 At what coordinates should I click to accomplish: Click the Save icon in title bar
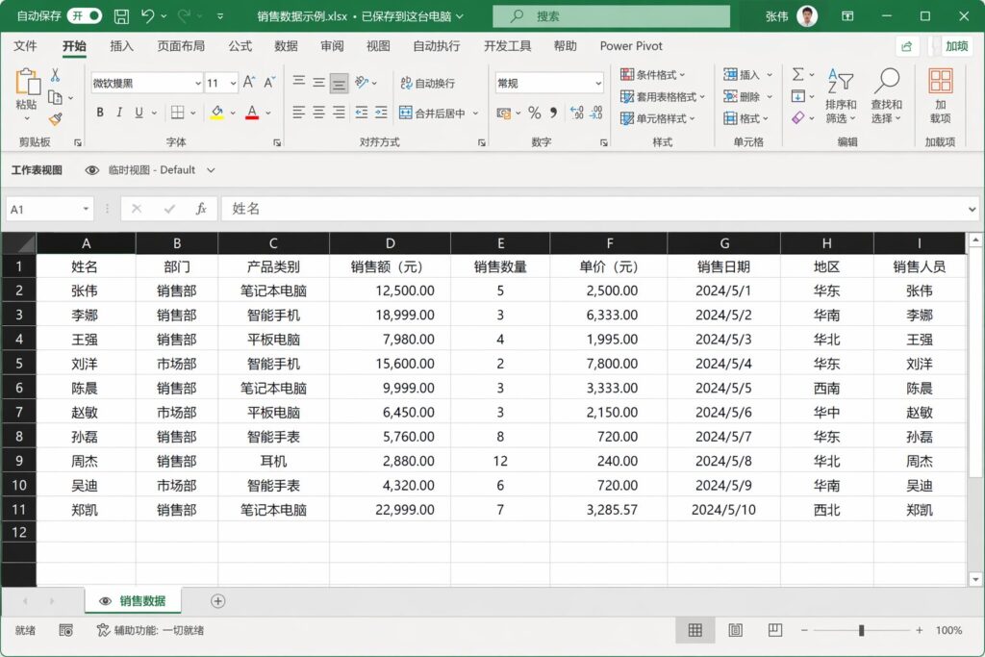121,16
